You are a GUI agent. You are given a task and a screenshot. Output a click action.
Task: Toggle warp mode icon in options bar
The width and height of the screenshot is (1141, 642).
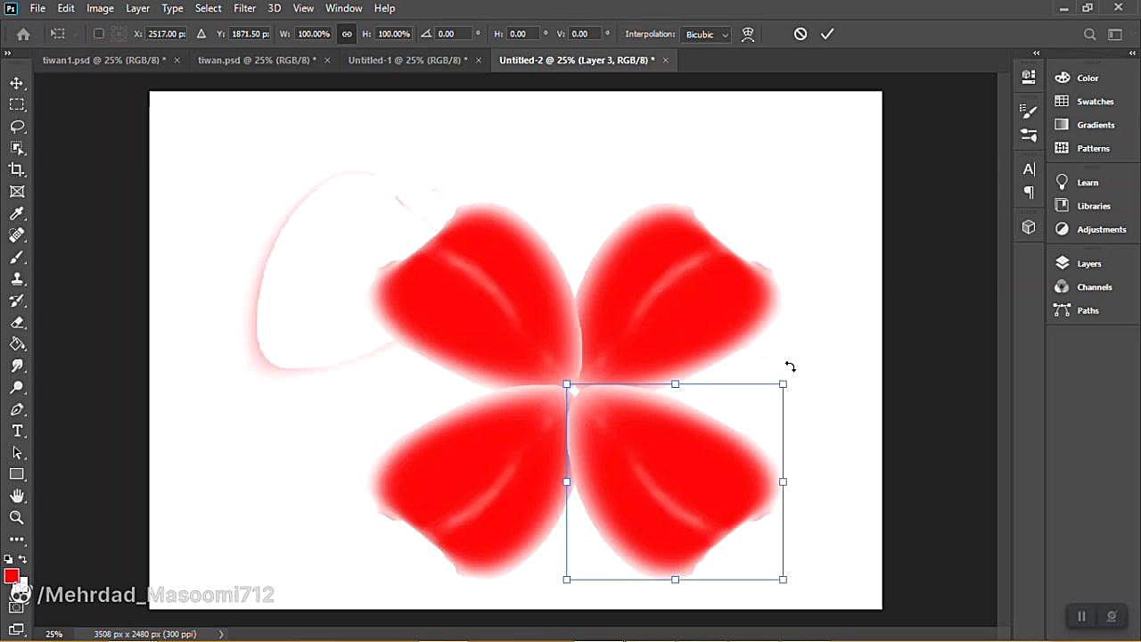748,34
